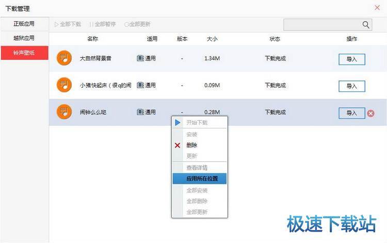Choose 应用所在位置 in the context menu

pos(199,179)
